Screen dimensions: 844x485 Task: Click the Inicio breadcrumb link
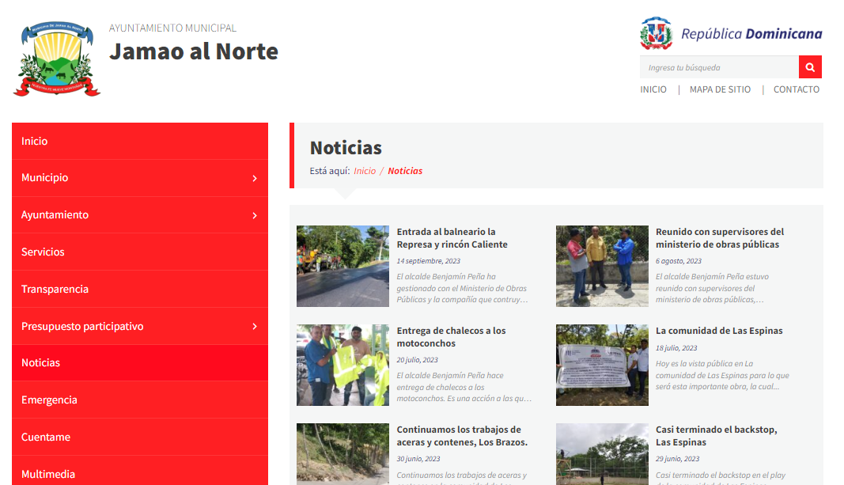pos(365,171)
